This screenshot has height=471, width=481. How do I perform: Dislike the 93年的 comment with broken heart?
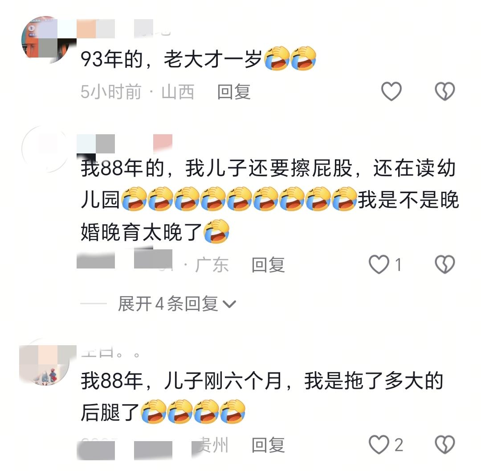444,91
